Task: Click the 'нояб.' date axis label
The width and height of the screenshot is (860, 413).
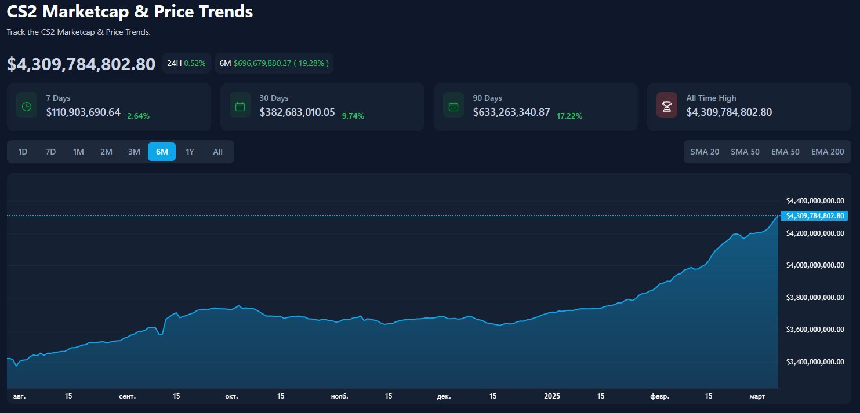Action: [x=339, y=397]
